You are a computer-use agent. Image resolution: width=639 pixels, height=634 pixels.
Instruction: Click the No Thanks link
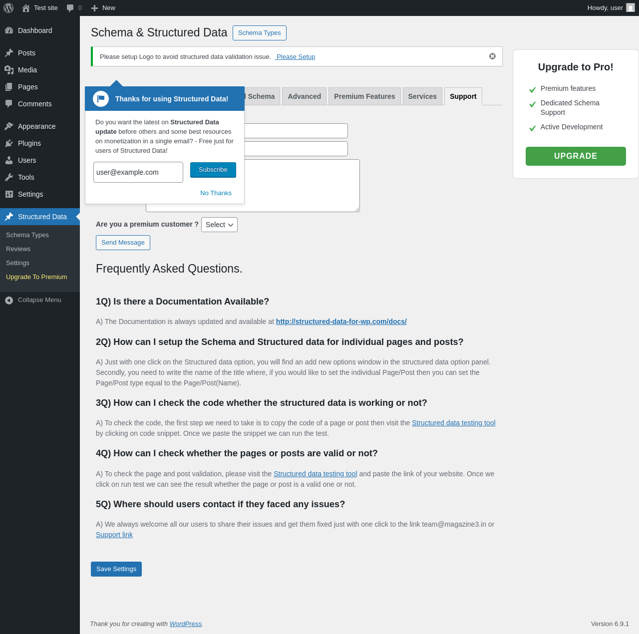point(216,193)
